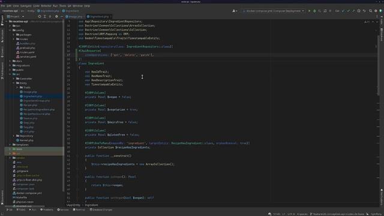Open the File menu
384x216 pixels.
tap(3, 5)
